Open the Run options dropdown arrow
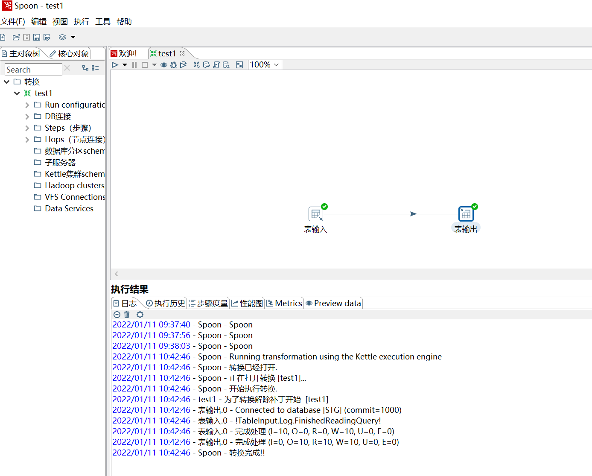 coord(125,64)
